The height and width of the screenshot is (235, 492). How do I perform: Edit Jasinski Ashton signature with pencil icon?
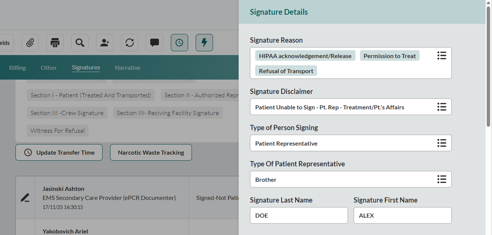[25, 198]
